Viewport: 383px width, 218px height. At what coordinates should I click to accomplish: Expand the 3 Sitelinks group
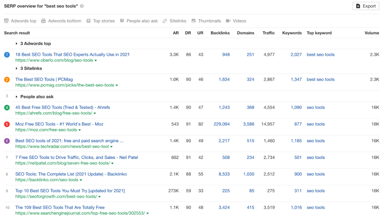click(x=16, y=68)
